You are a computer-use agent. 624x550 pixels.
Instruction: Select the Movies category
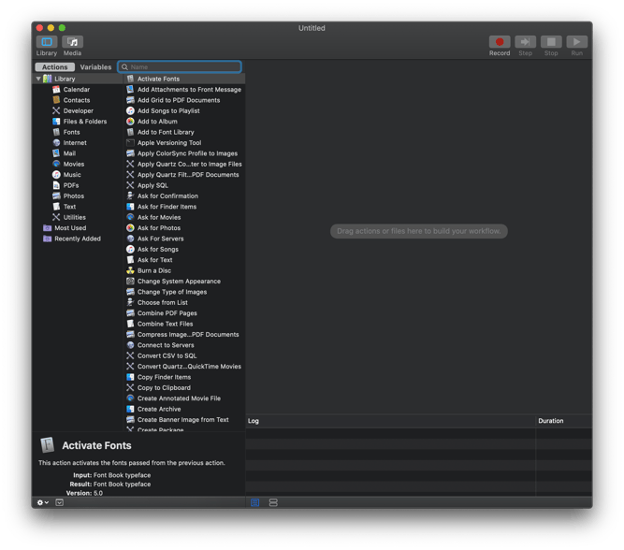tap(74, 164)
